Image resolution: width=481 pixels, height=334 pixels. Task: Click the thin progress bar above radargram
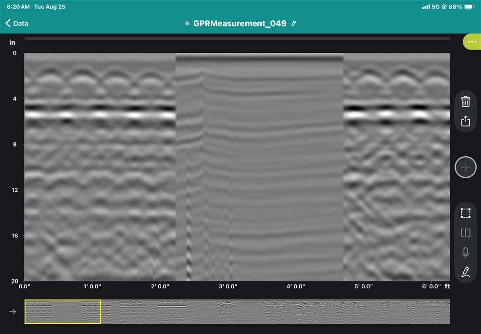237,38
